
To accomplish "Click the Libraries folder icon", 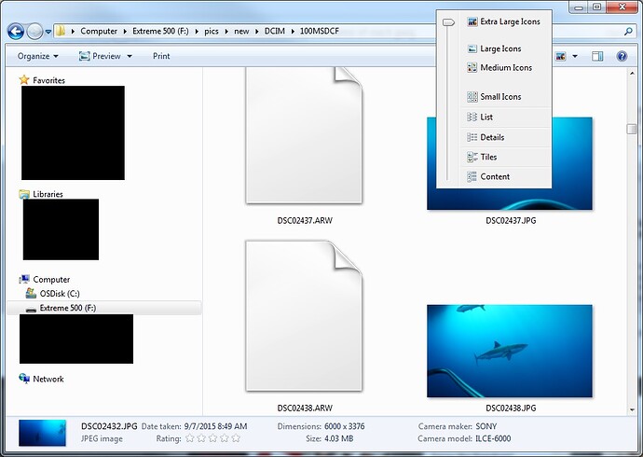I will [x=24, y=194].
